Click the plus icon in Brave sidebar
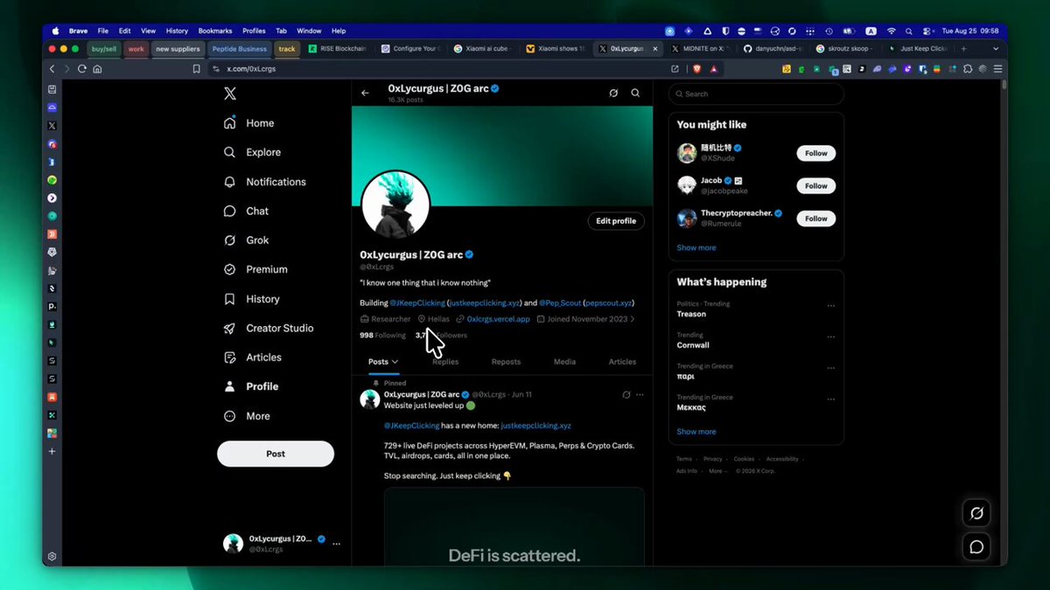 click(x=52, y=451)
